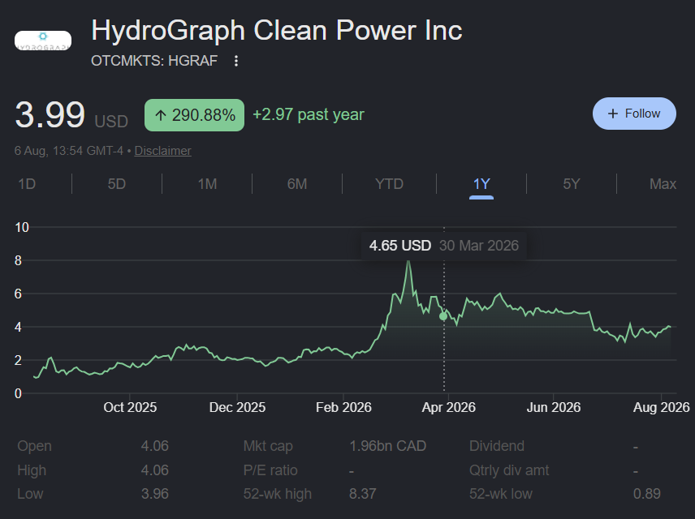695x519 pixels.
Task: Click the green data point marker on chart
Action: coord(443,316)
